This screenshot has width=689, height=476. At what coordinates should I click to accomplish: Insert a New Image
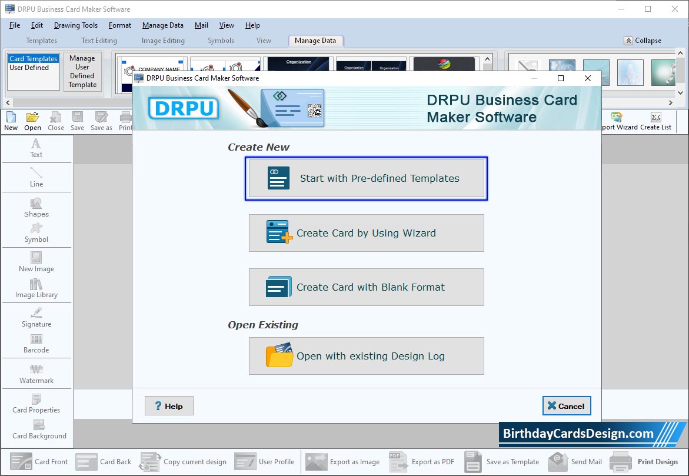(x=36, y=262)
